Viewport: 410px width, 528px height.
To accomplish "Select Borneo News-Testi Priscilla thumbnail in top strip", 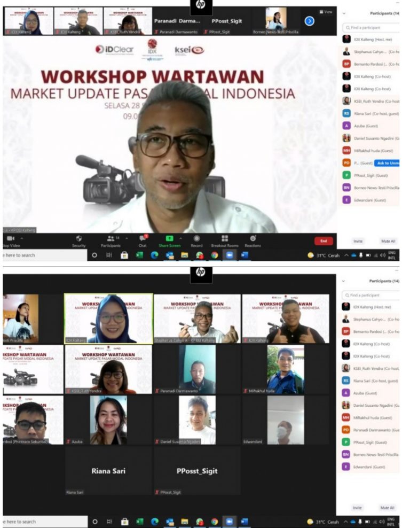I will pyautogui.click(x=276, y=21).
